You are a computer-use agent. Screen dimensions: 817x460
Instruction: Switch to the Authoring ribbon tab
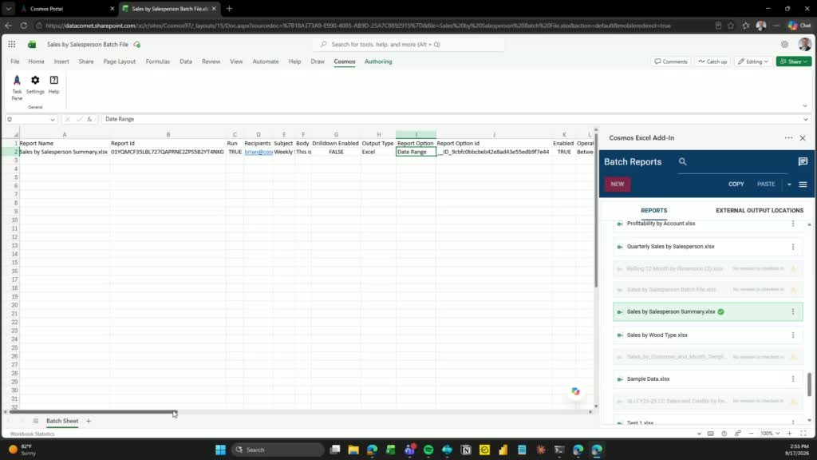(x=378, y=61)
